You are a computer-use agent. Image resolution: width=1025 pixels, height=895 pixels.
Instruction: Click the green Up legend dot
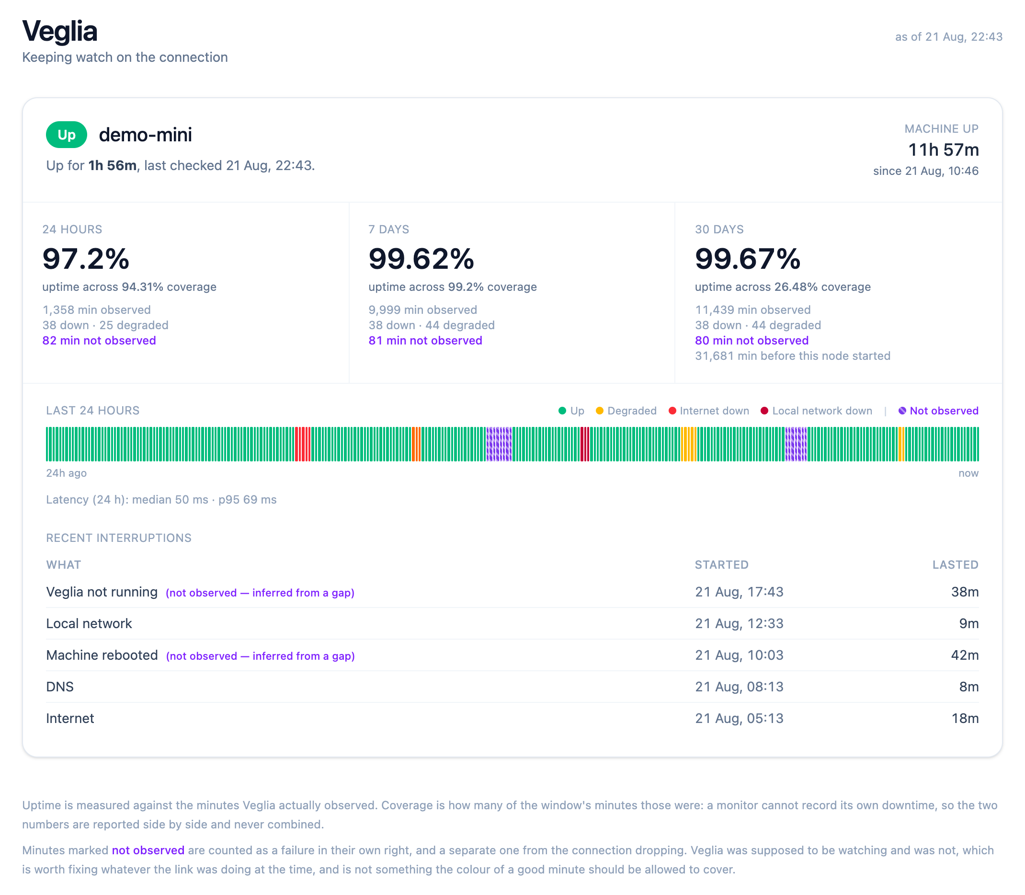(x=562, y=411)
